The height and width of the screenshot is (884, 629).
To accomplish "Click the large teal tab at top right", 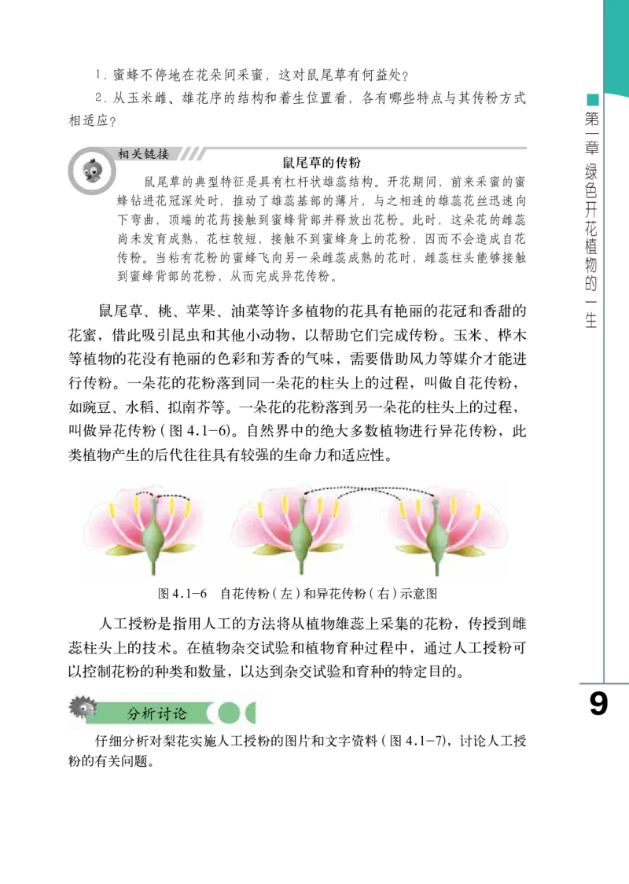I will pyautogui.click(x=615, y=43).
